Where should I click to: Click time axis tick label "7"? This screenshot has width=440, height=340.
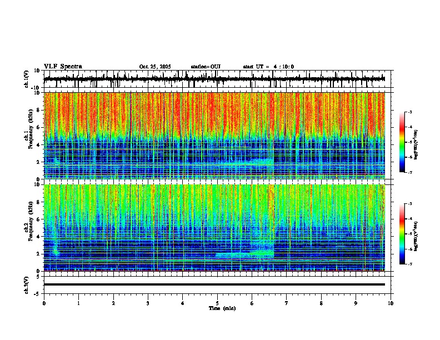287,303
